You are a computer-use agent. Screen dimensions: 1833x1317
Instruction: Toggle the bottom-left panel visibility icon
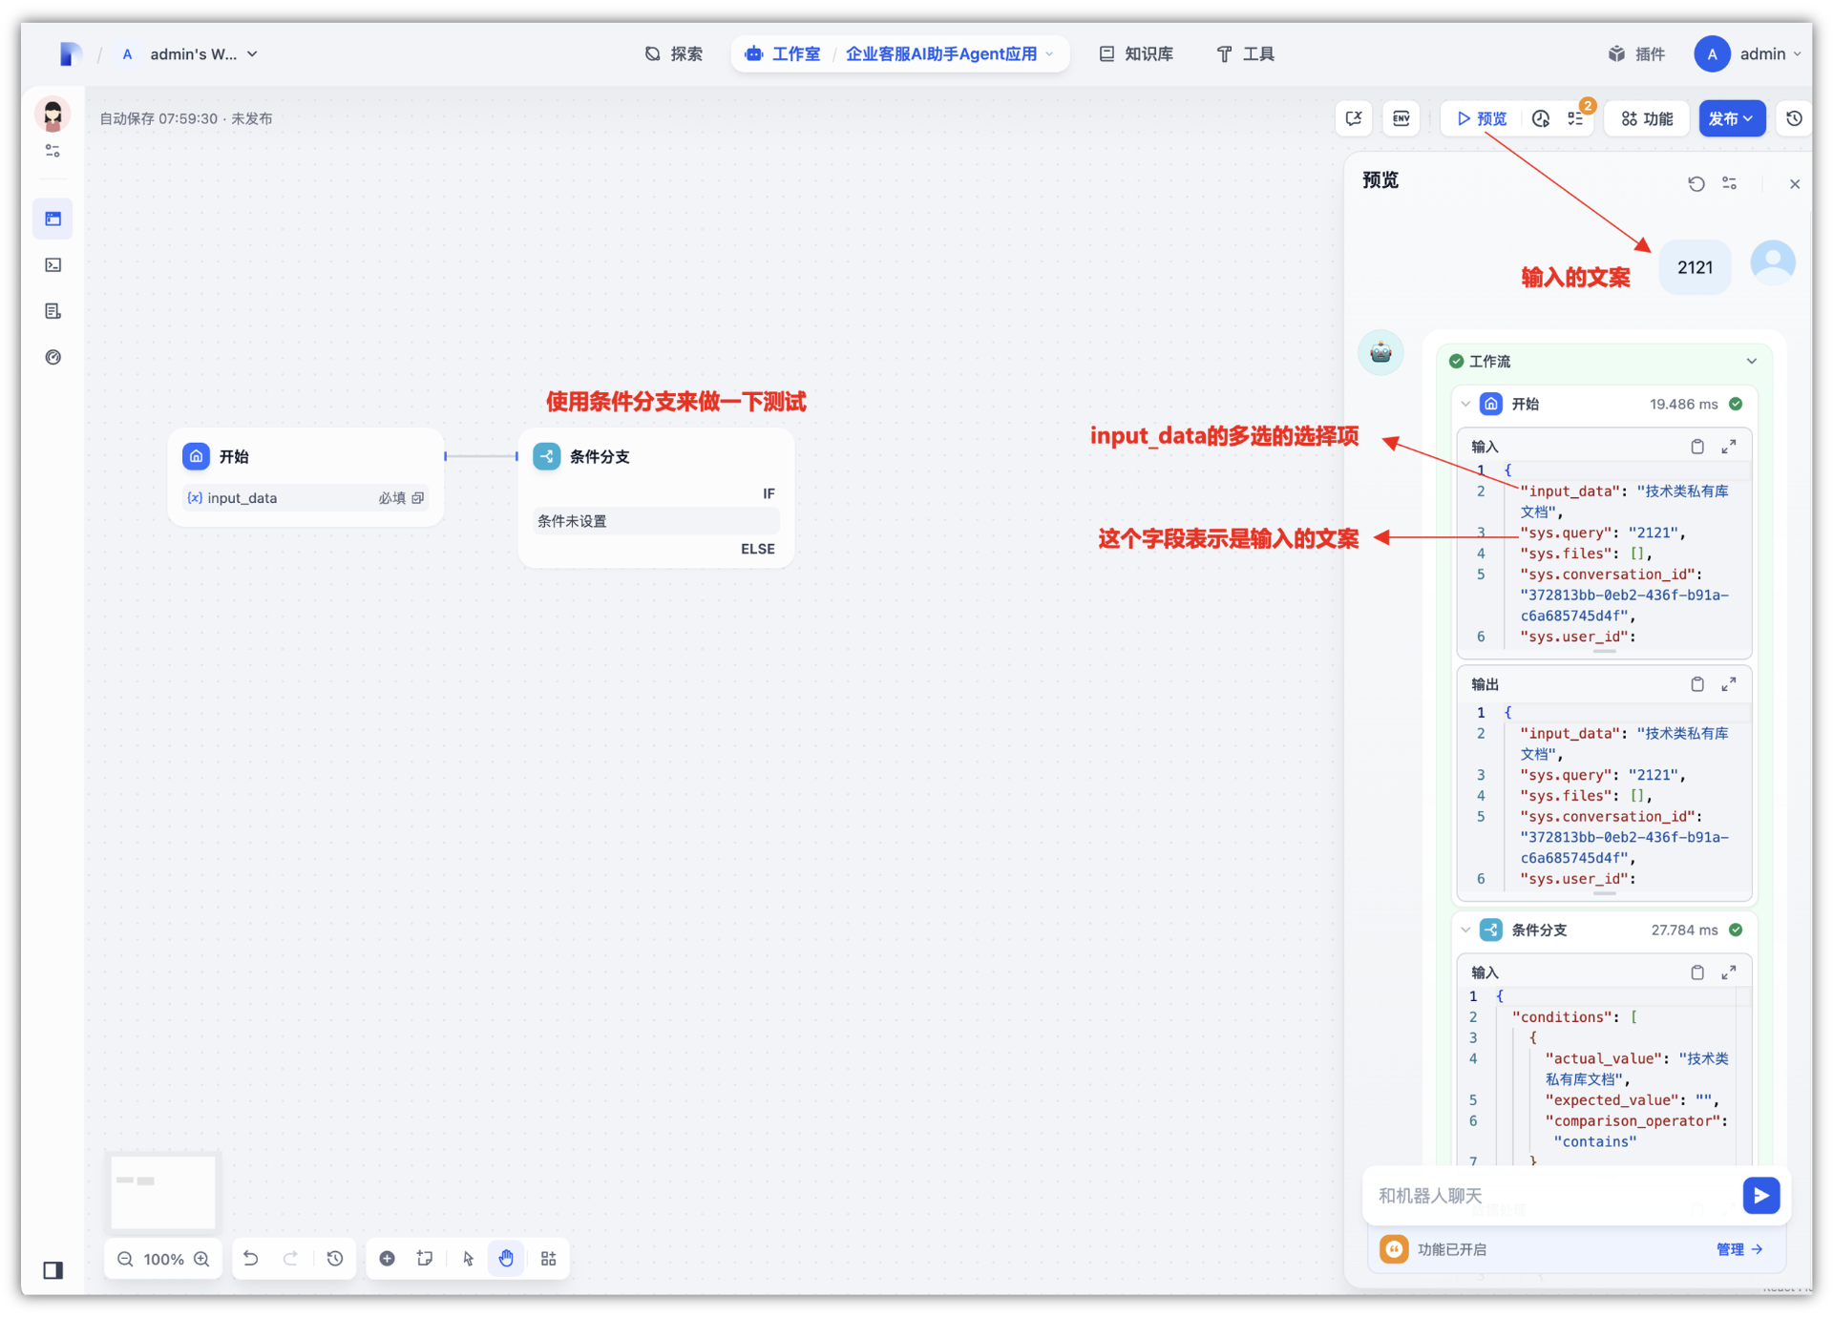coord(53,1270)
